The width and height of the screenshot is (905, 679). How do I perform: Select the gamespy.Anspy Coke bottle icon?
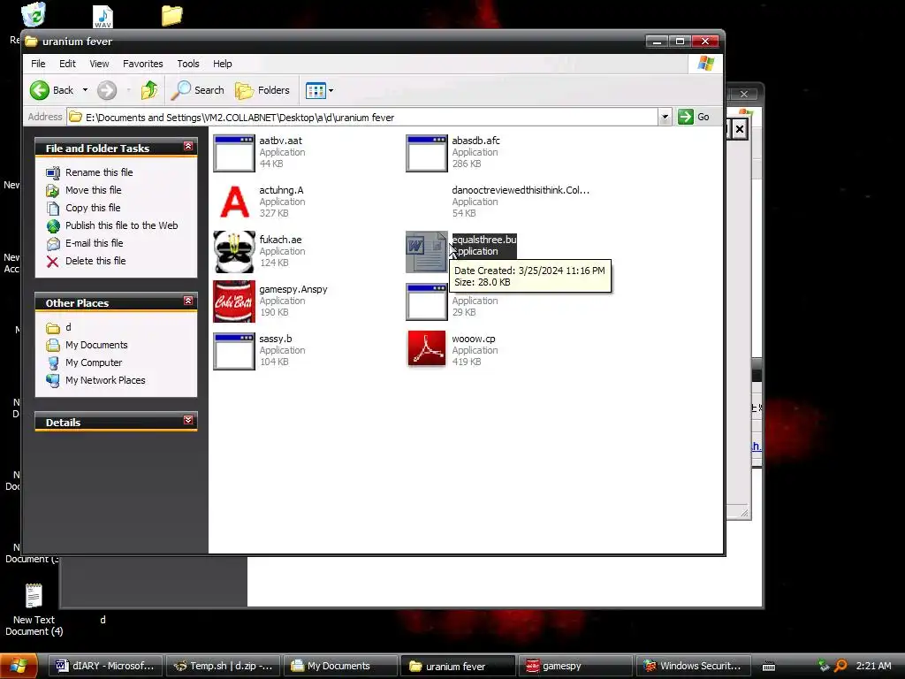click(x=233, y=301)
